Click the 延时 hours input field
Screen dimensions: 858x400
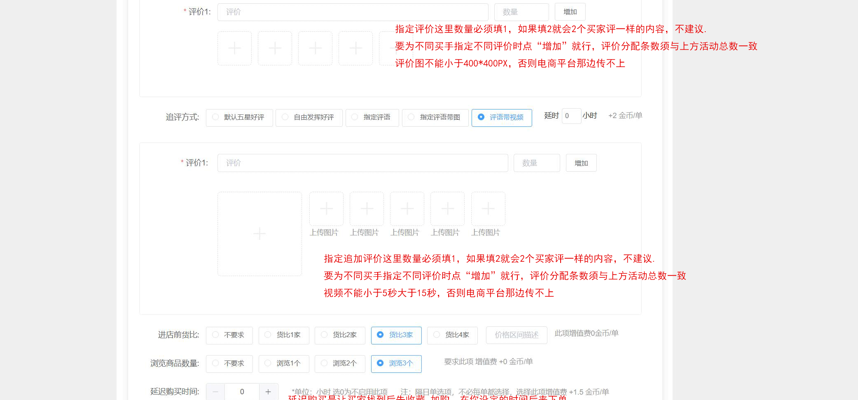571,116
